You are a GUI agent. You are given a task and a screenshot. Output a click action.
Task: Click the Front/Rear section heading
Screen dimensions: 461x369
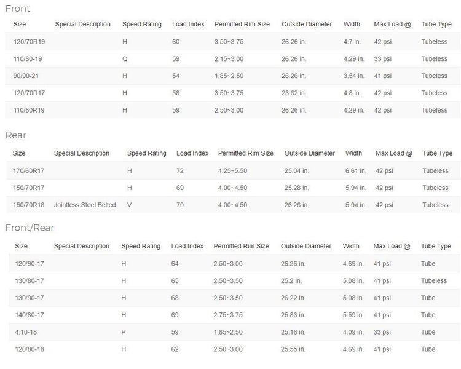pos(30,228)
